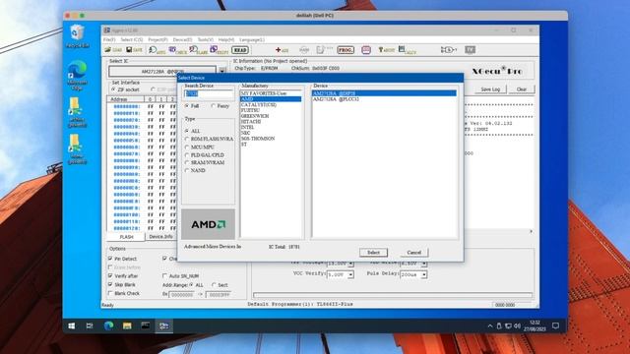Click the pink chip icon after PROG.
The image size is (630, 354).
click(x=365, y=50)
